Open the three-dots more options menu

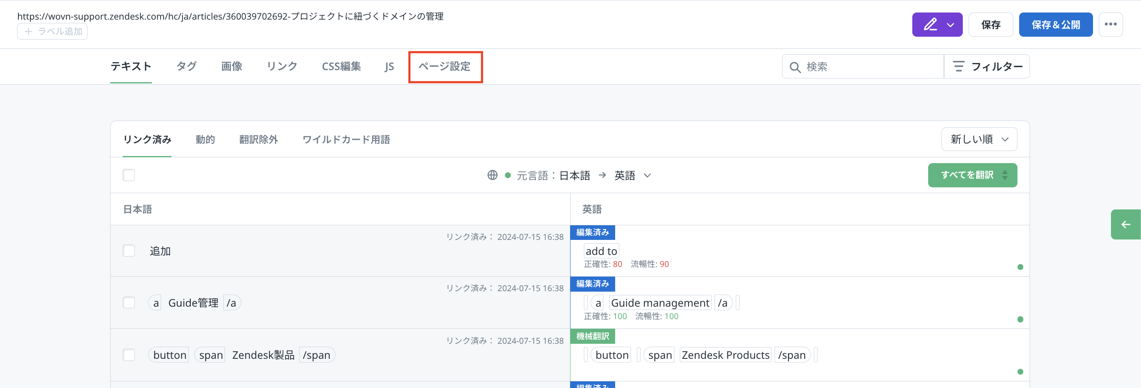tap(1111, 24)
